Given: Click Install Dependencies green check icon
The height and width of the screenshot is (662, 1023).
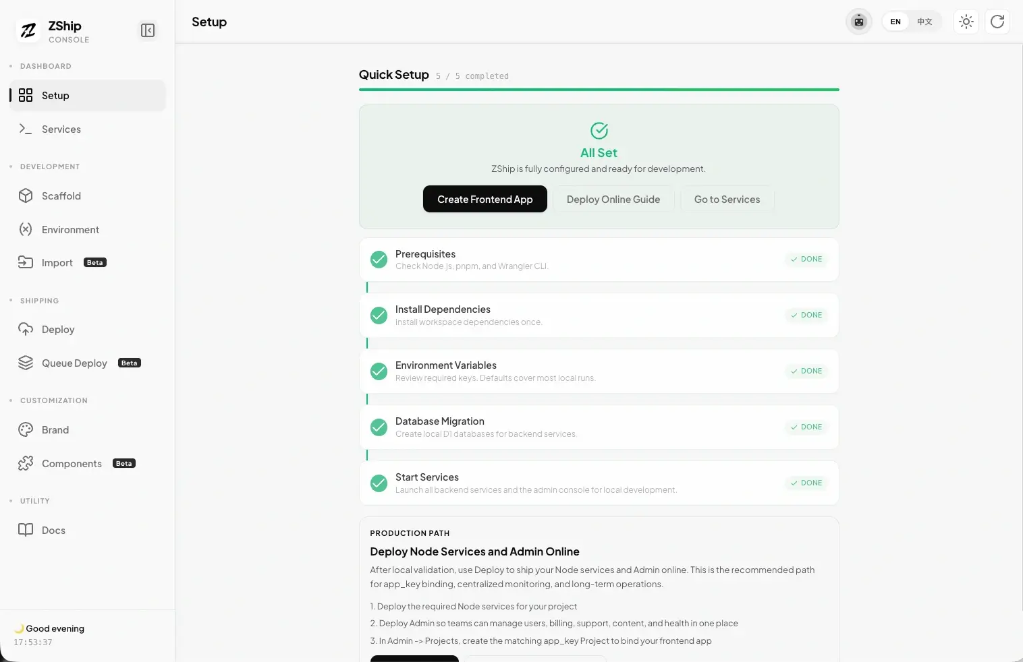Looking at the screenshot, I should pos(379,315).
